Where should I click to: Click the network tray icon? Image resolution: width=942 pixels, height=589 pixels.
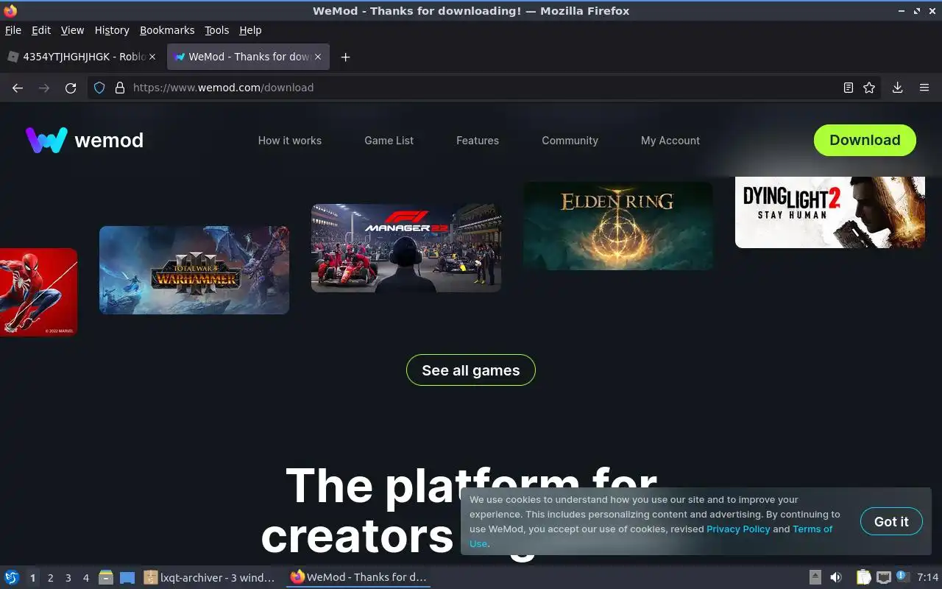(x=884, y=577)
